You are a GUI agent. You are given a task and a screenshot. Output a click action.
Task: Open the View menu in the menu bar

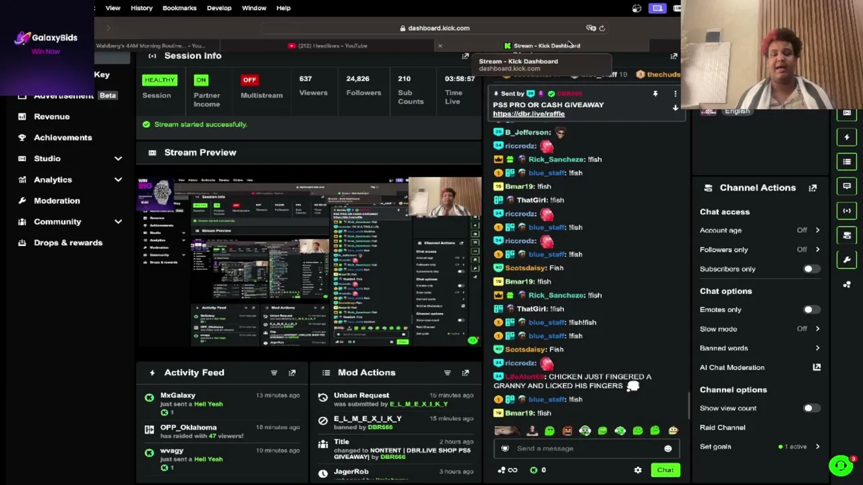[x=113, y=8]
